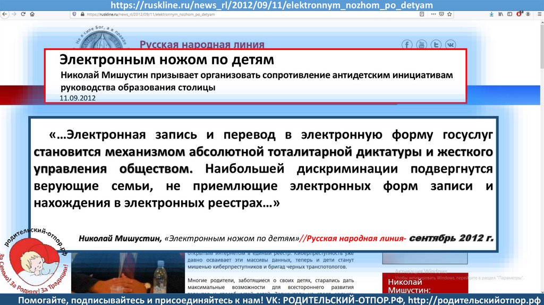The width and height of the screenshot is (544, 305).
Task: Open page actions three-dot menu
Action: [x=433, y=14]
